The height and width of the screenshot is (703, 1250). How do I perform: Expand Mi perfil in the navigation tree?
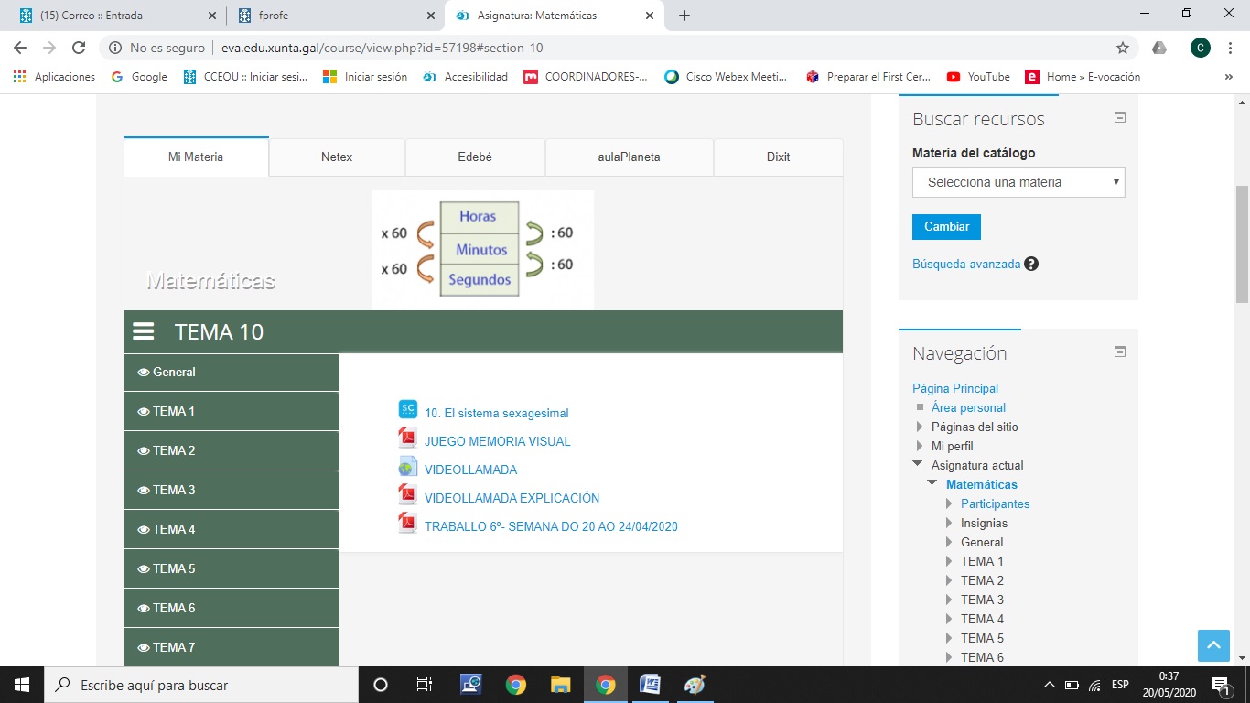[920, 447]
